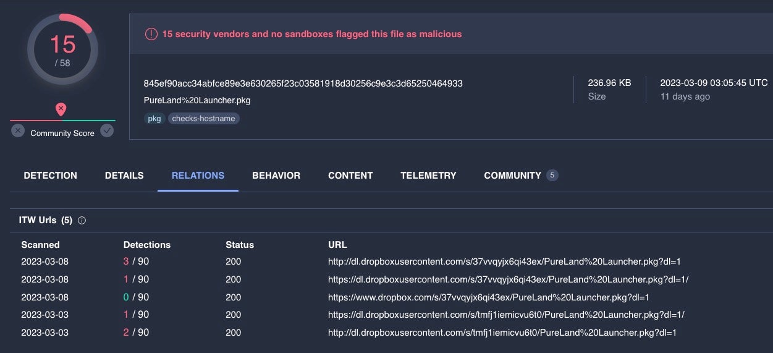Click the 15/58 detection score gauge

point(62,49)
